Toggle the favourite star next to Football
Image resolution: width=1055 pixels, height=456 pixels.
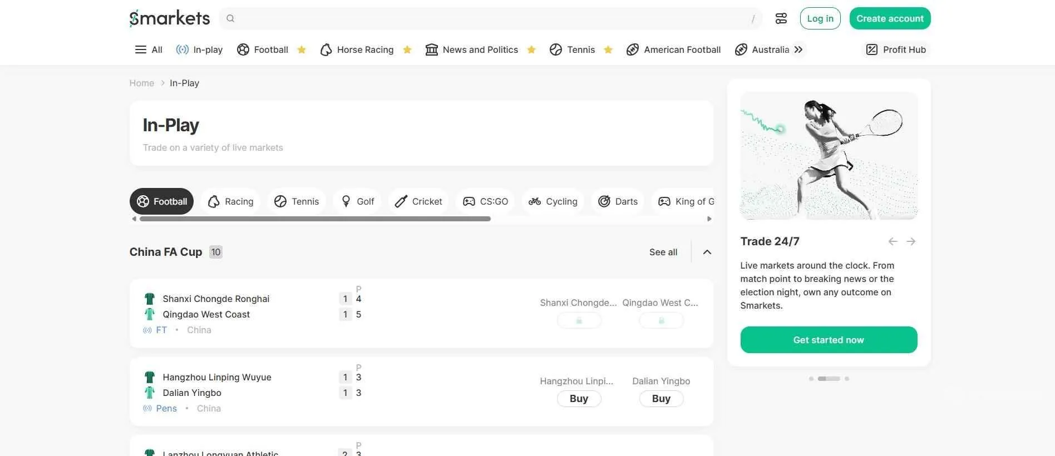pos(302,49)
